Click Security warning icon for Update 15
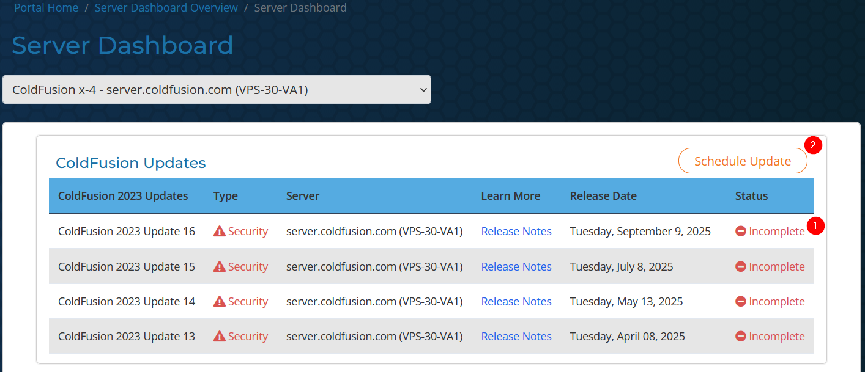This screenshot has width=865, height=372. pos(219,267)
